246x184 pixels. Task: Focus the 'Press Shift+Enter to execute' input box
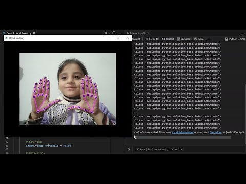[189, 149]
